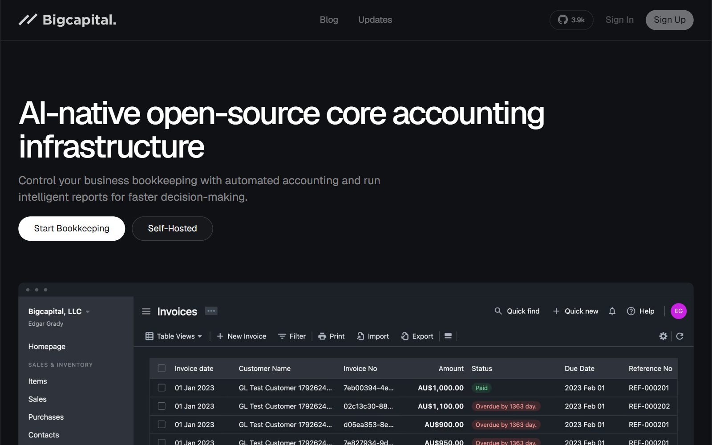The height and width of the screenshot is (445, 712).
Task: Click the Import toolbar item
Action: [373, 336]
